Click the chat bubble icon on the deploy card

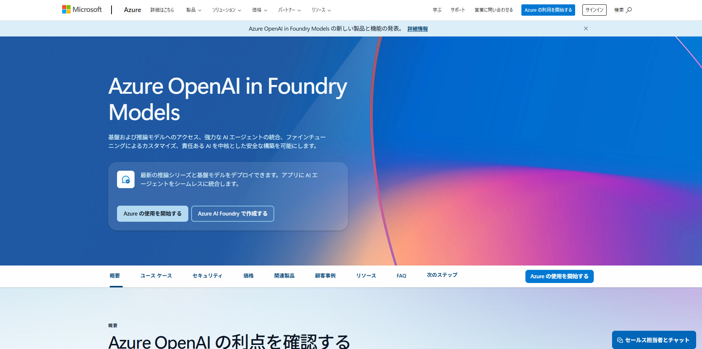(125, 179)
